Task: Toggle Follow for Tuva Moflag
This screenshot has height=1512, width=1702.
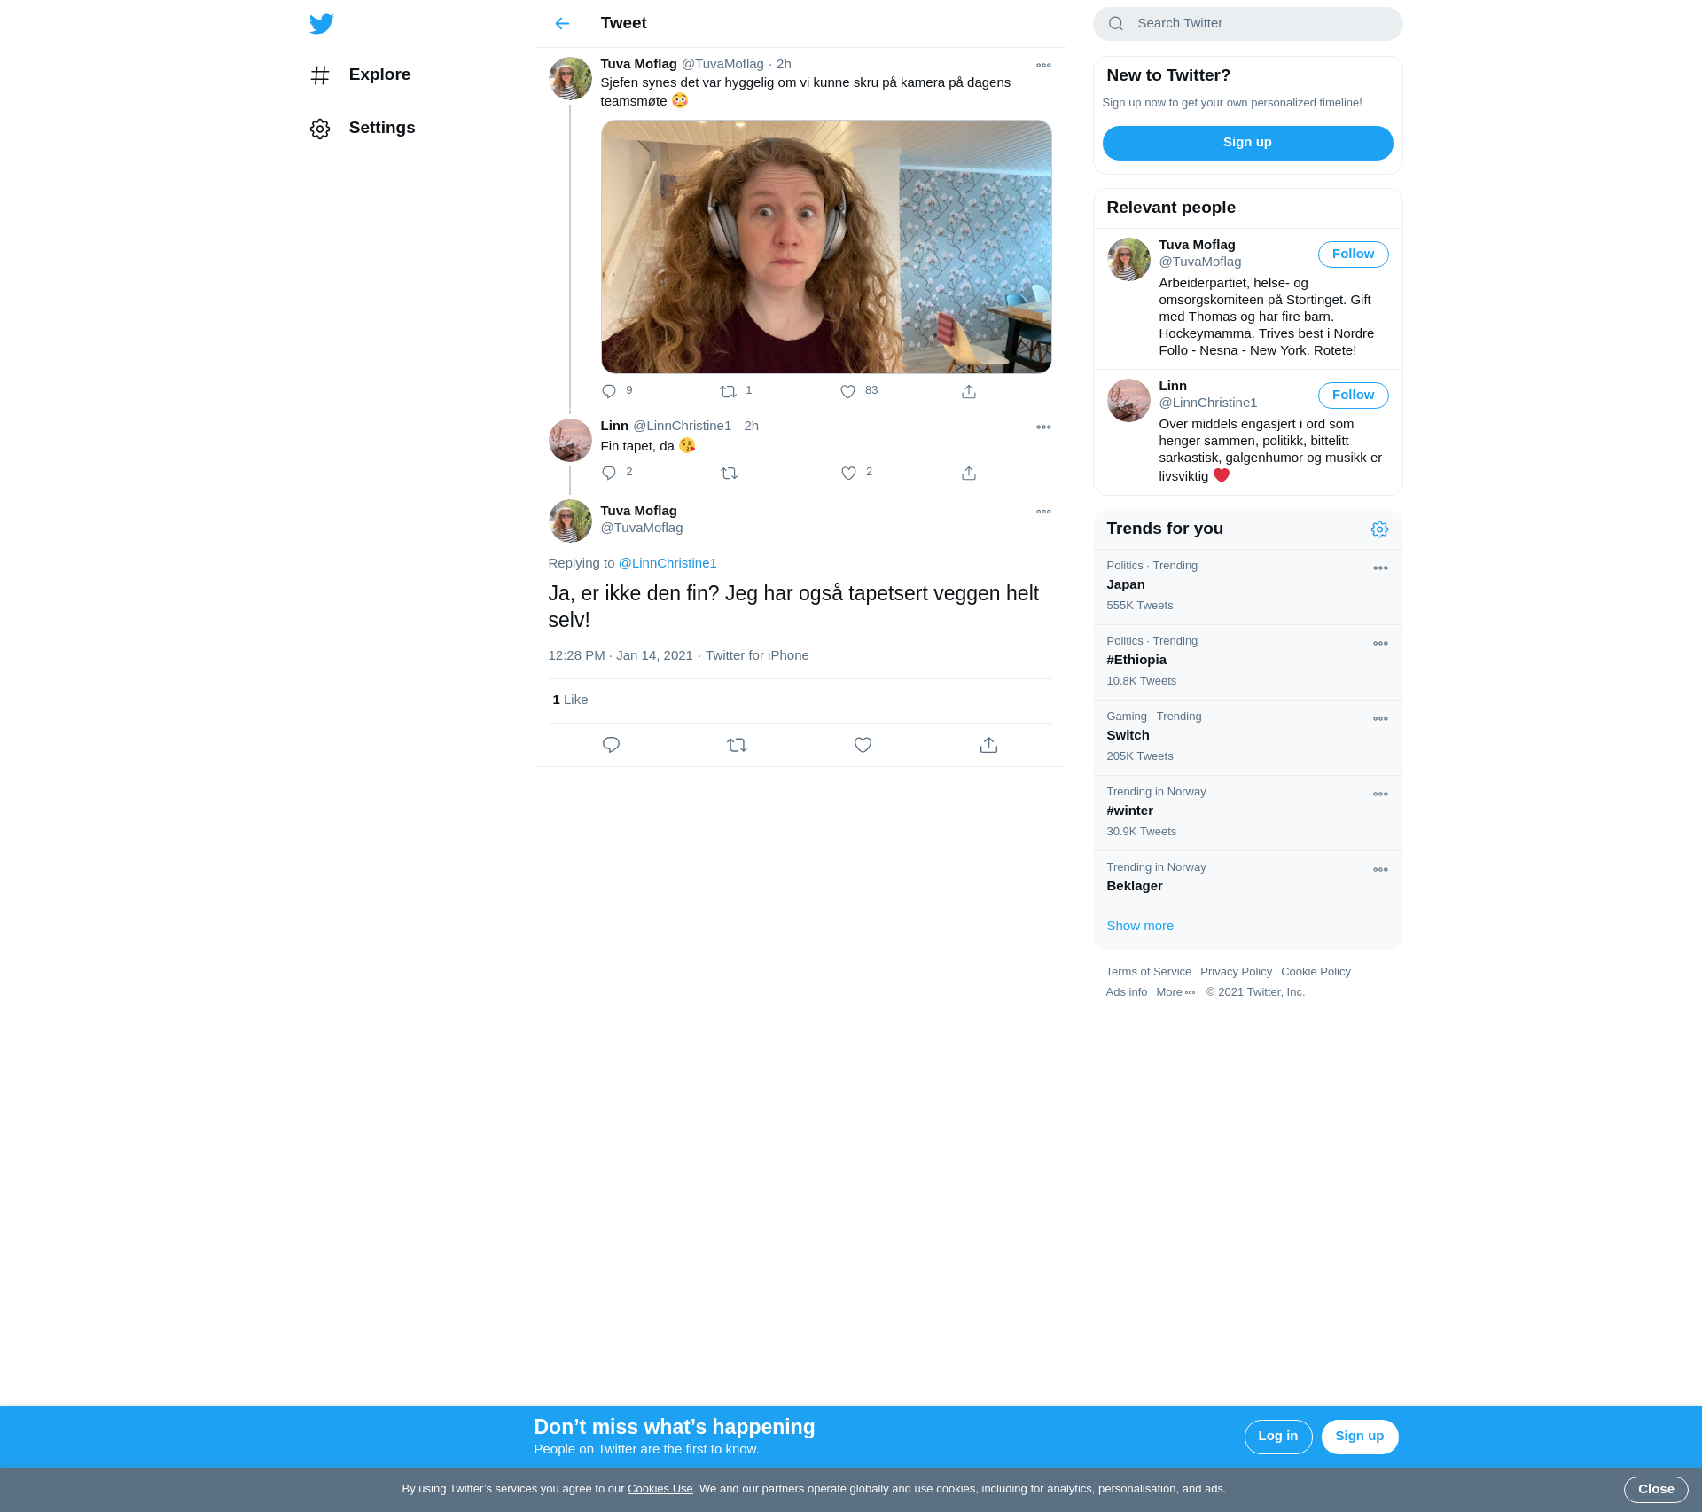Action: [1353, 255]
